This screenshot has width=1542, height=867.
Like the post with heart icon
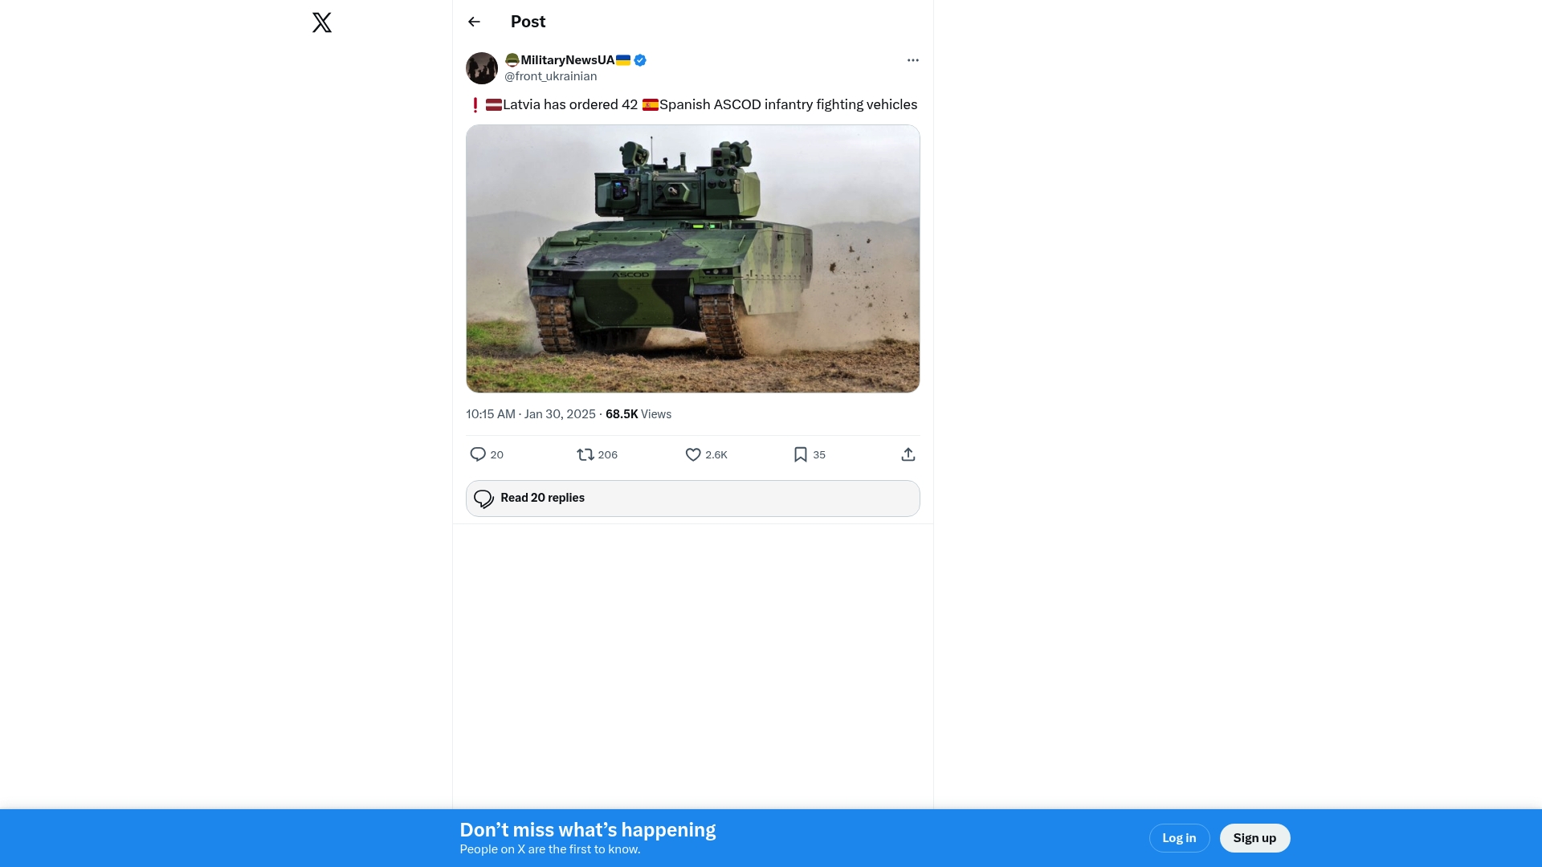[693, 454]
